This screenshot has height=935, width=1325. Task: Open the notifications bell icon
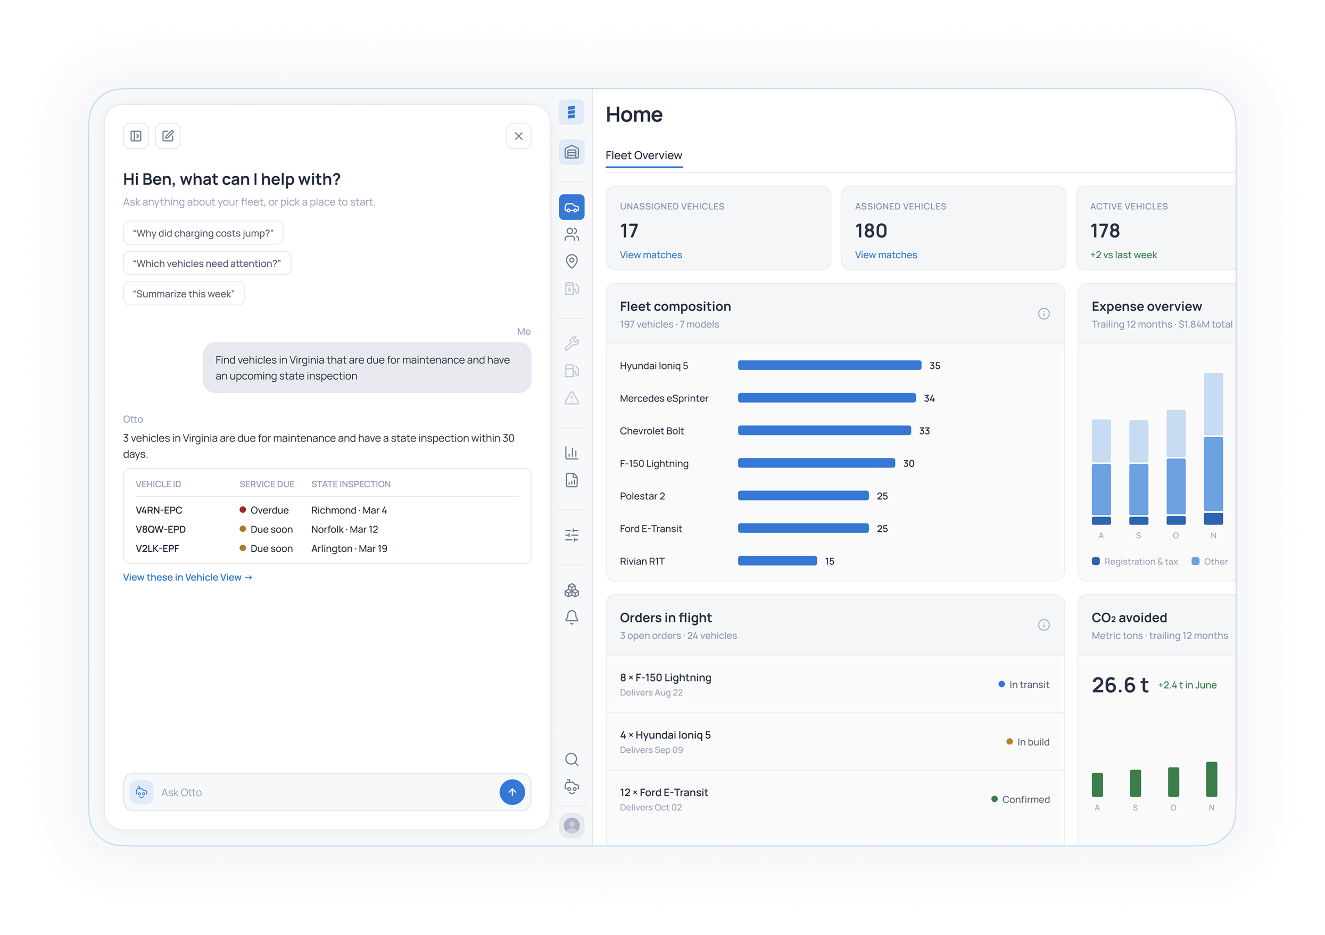coord(572,617)
